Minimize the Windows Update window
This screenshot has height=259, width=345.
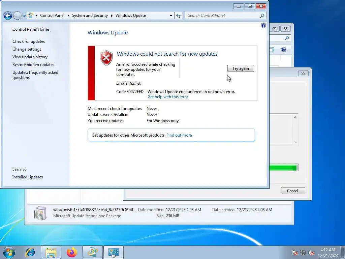point(239,6)
